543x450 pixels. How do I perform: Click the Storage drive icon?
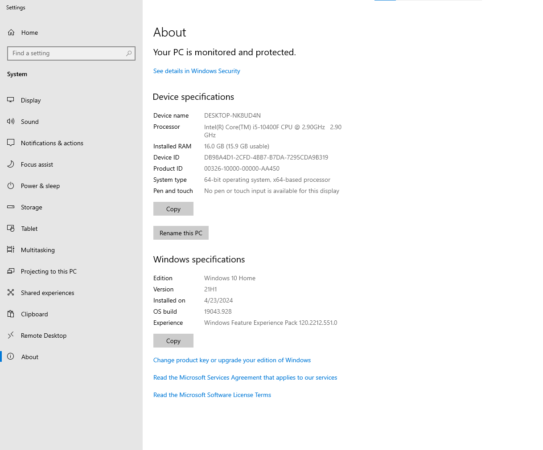pos(11,207)
